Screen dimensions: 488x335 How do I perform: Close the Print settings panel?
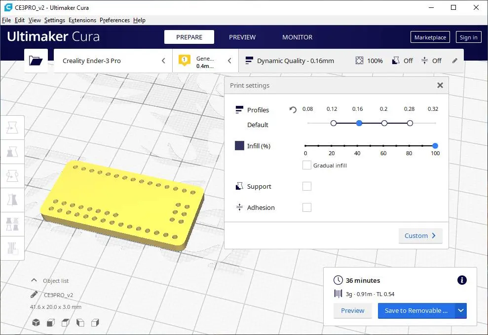click(x=440, y=85)
